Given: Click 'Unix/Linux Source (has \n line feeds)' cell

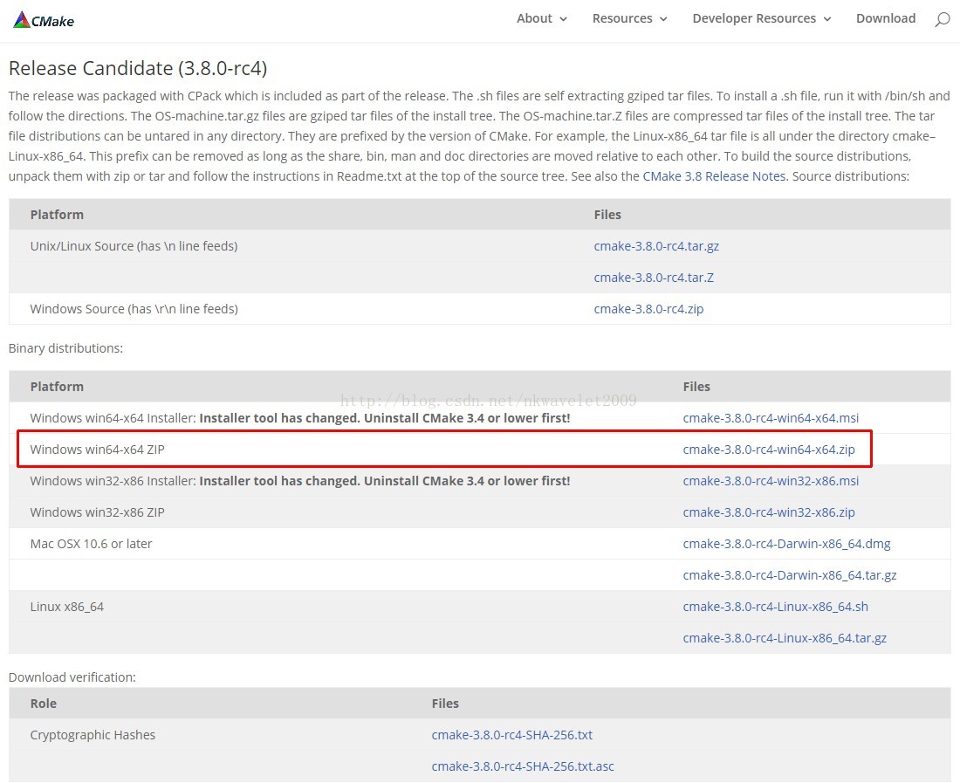Looking at the screenshot, I should click(x=134, y=246).
